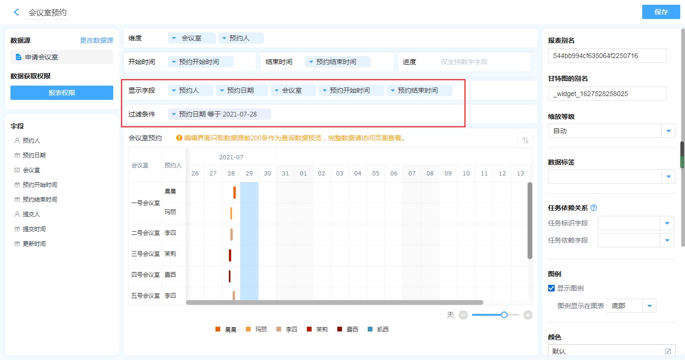Click the zoom out minus icon
This screenshot has width=685, height=360.
tap(463, 315)
